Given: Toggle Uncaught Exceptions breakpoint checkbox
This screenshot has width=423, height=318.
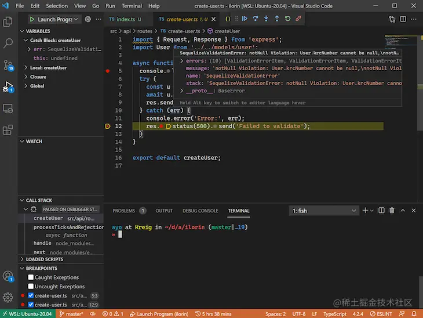Looking at the screenshot, I should (x=31, y=287).
